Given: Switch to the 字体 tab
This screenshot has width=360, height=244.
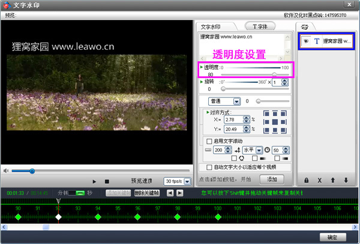Looking at the screenshot, I should pyautogui.click(x=261, y=26).
